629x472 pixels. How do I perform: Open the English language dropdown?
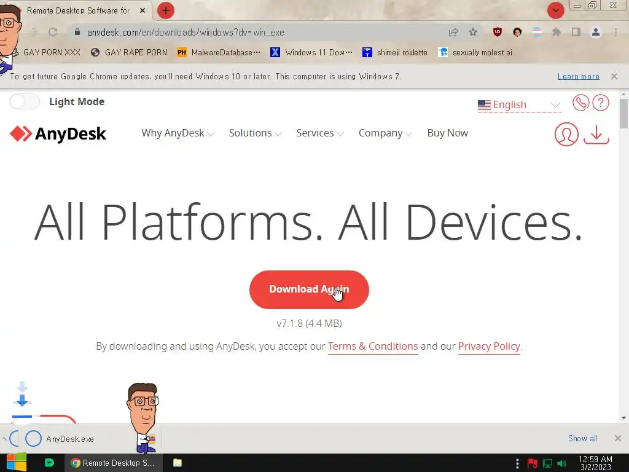point(518,104)
